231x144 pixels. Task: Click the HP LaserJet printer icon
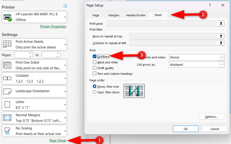pyautogui.click(x=7, y=17)
